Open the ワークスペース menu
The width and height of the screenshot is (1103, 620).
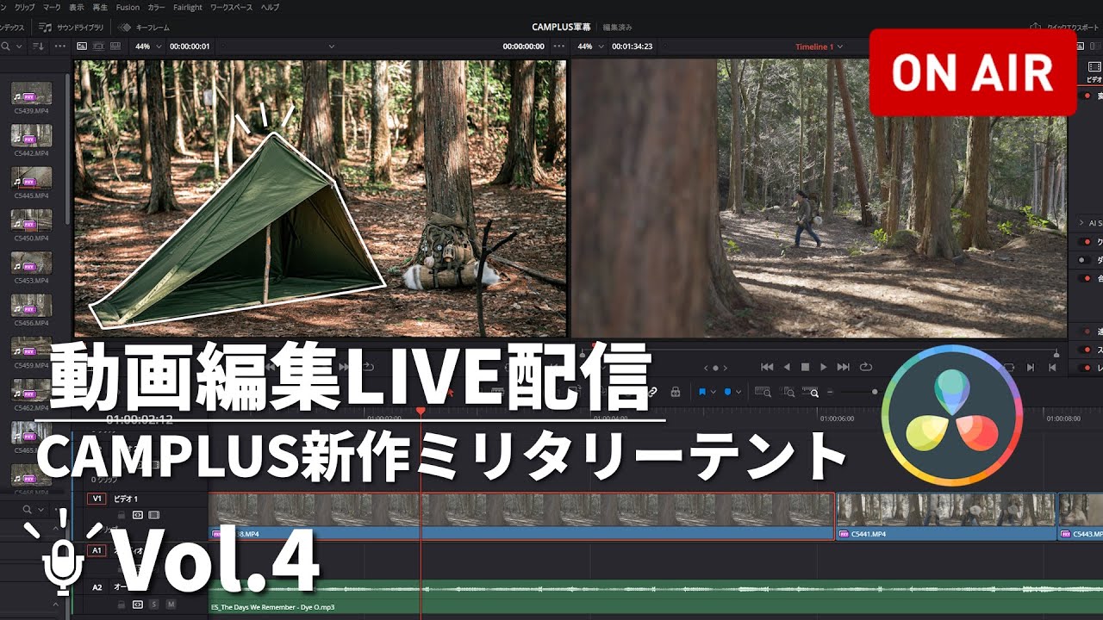[x=232, y=7]
